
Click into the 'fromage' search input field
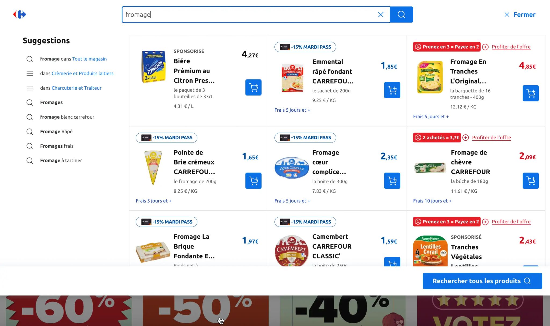(250, 15)
